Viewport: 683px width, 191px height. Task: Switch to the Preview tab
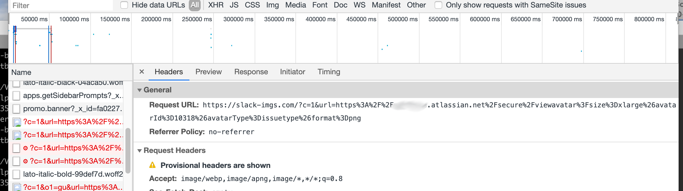pos(208,72)
